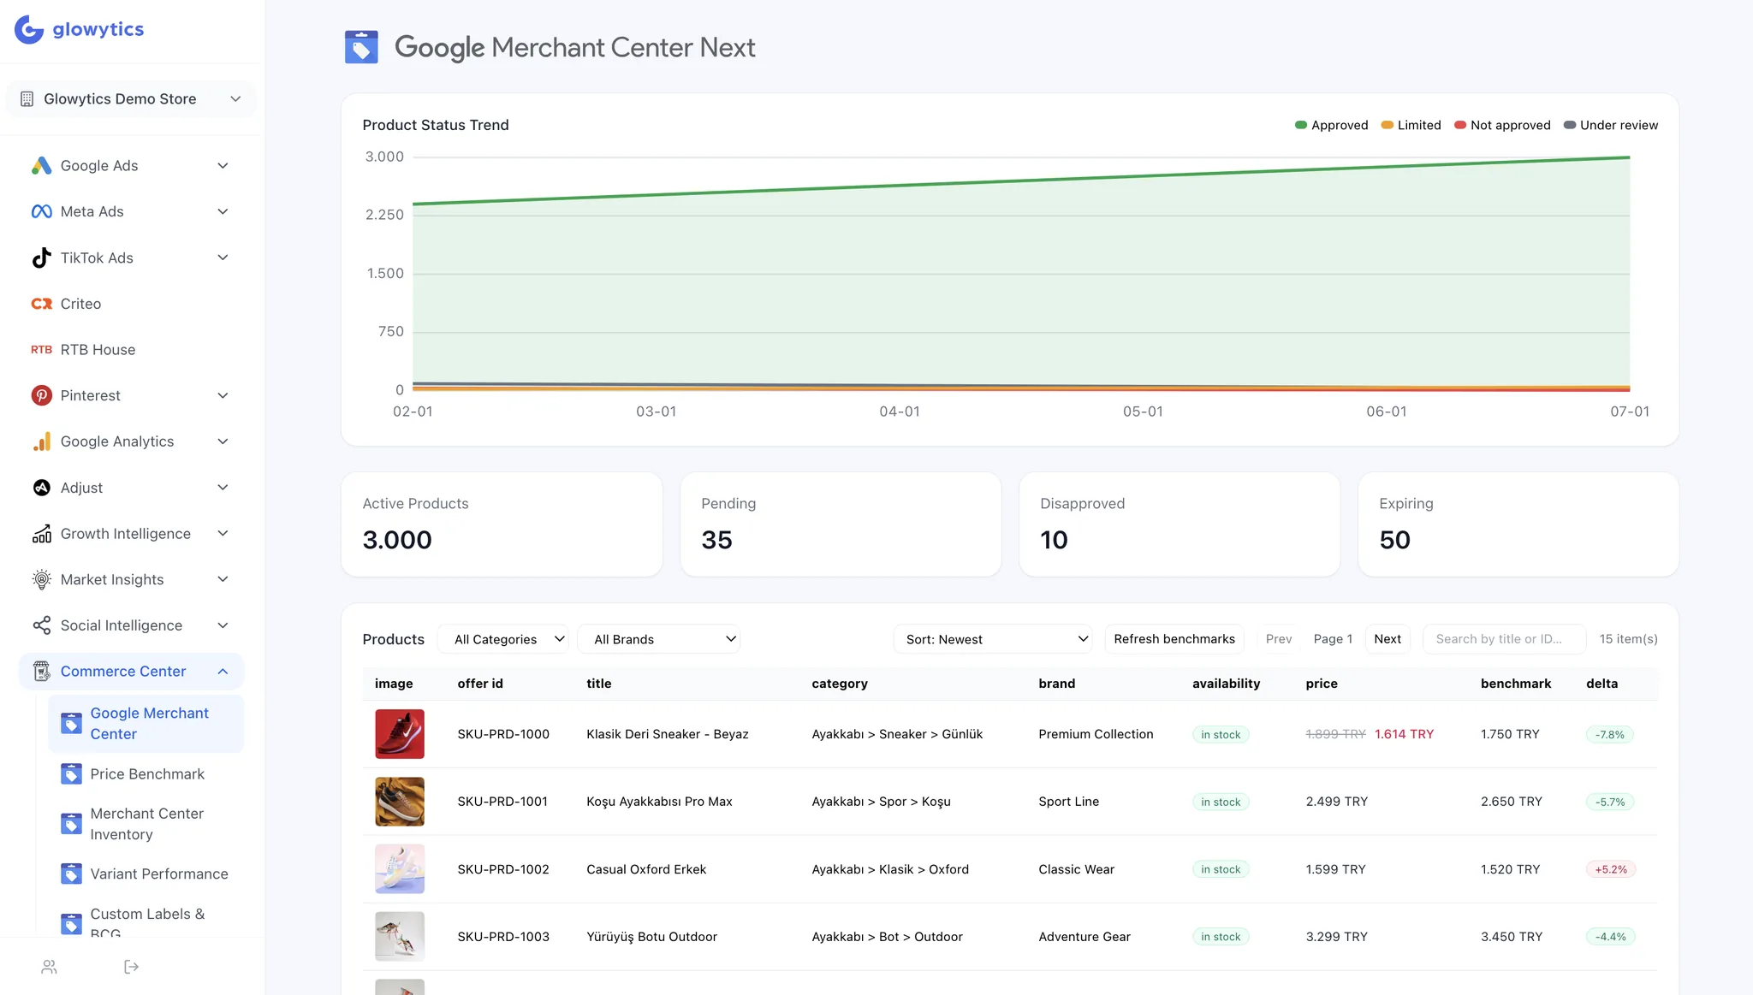Click the logout icon at sidebar bottom
The height and width of the screenshot is (995, 1753).
[131, 967]
